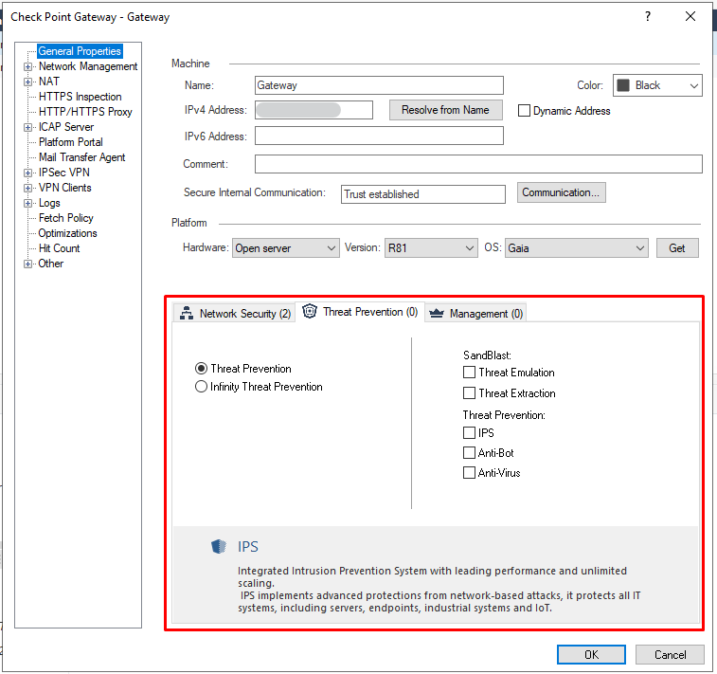Open the Color picker set to Black
The width and height of the screenshot is (717, 674).
(657, 85)
